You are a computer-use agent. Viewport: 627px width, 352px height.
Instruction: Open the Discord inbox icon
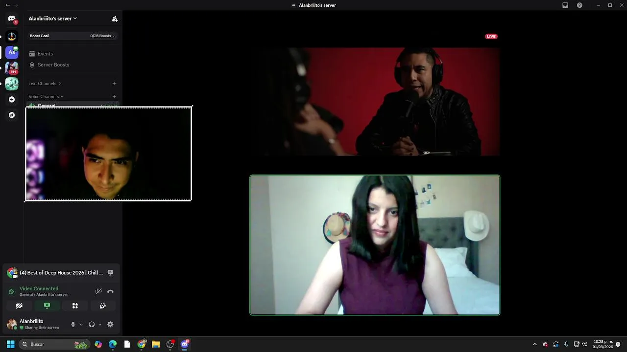click(565, 5)
